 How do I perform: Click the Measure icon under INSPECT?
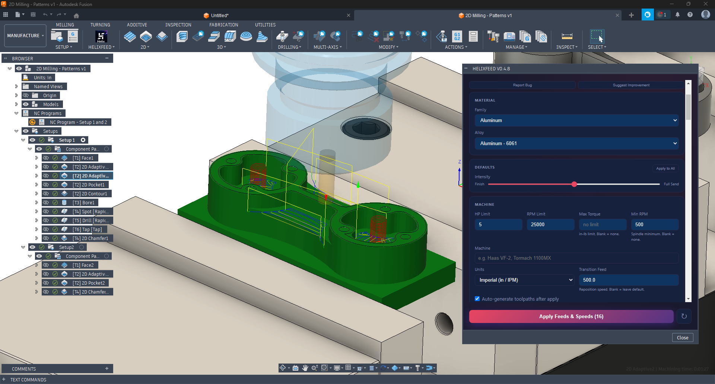(567, 36)
